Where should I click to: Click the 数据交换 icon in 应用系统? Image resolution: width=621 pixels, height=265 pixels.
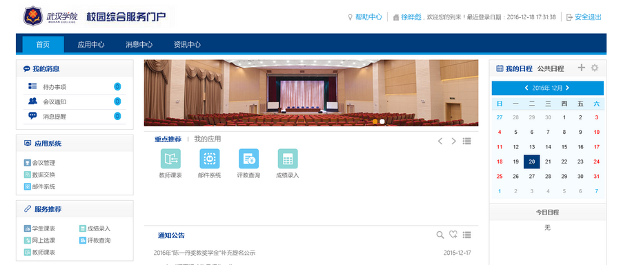(28, 175)
